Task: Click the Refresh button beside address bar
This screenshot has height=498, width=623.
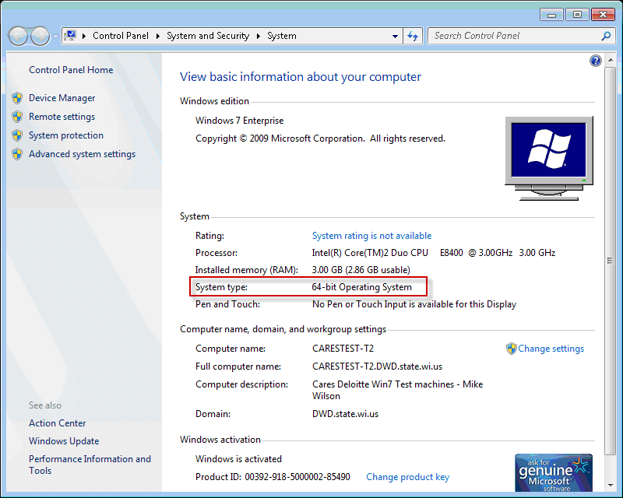Action: [x=413, y=36]
